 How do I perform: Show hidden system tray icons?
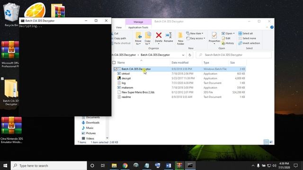click(x=253, y=166)
